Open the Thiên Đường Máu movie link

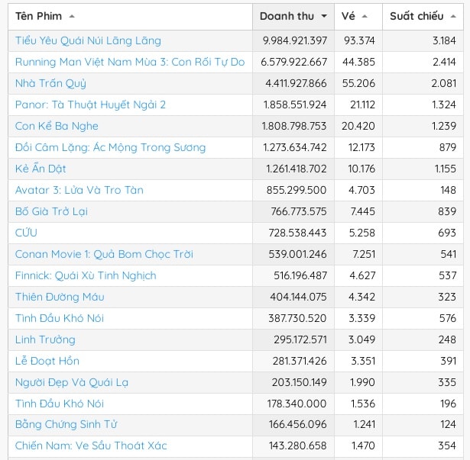(x=60, y=297)
